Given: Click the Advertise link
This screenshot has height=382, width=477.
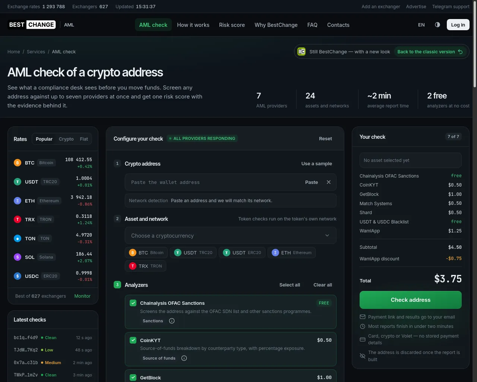Looking at the screenshot, I should click(416, 6).
